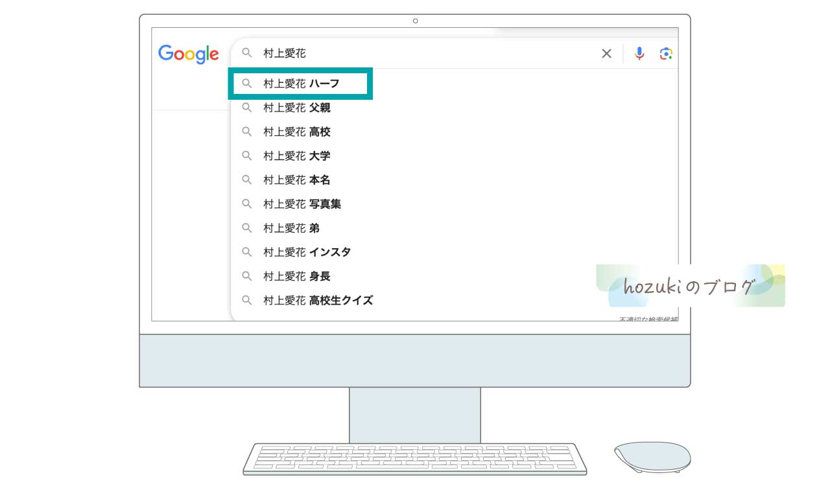Open Google Lens image search icon

[666, 54]
